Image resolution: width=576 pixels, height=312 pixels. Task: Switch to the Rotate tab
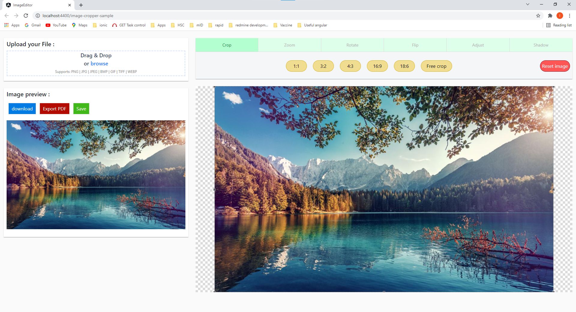(352, 45)
